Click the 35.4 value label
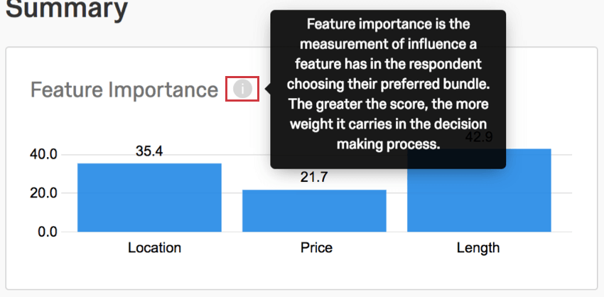Screen dimensions: 604x297 pos(149,151)
